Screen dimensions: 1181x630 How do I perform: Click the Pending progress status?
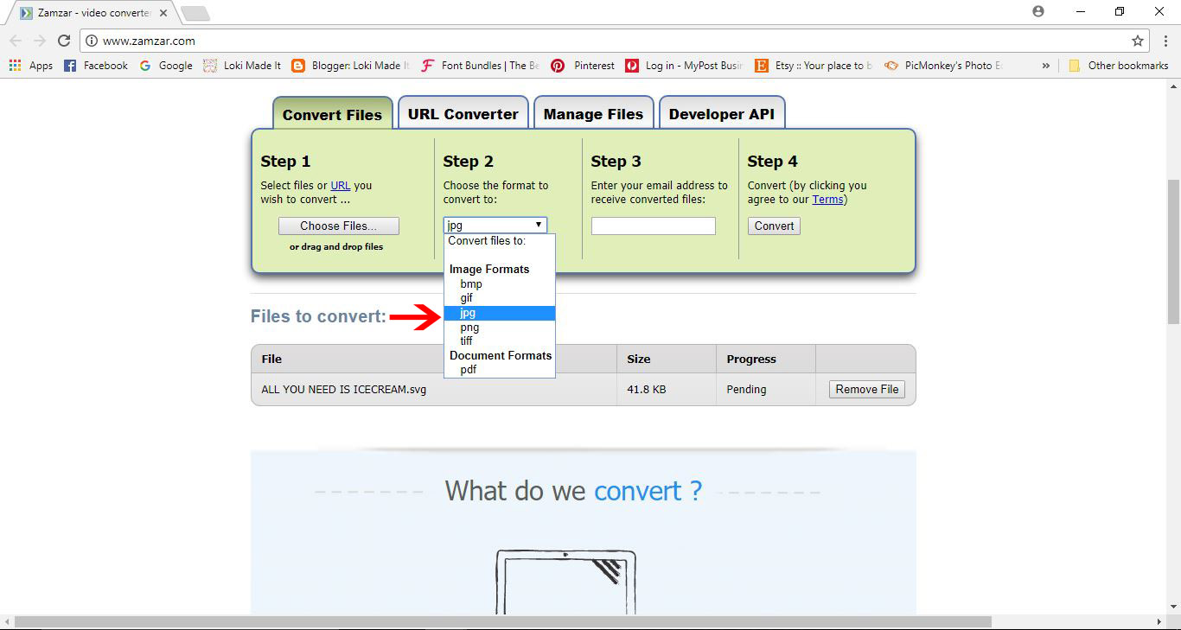pyautogui.click(x=746, y=389)
